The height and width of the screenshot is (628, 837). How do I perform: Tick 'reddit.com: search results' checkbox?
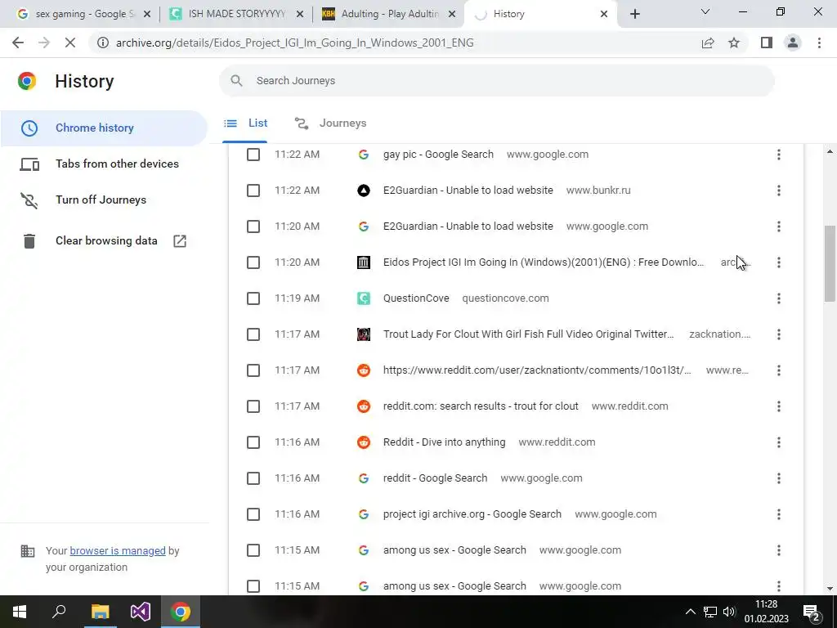253,406
